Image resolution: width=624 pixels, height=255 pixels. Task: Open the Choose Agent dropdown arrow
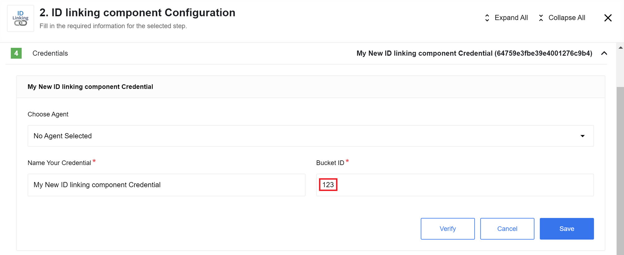tap(582, 136)
